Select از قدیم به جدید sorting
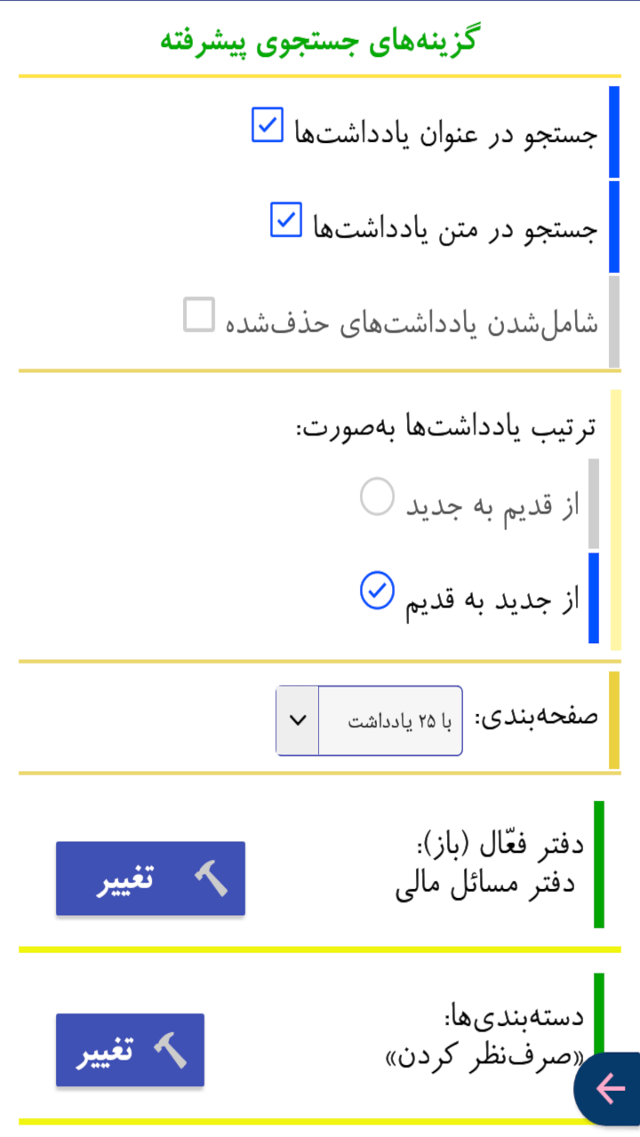The image size is (640, 1137). pyautogui.click(x=376, y=497)
